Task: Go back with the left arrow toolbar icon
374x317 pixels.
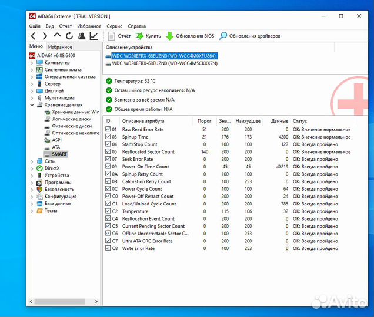Action: pos(33,36)
